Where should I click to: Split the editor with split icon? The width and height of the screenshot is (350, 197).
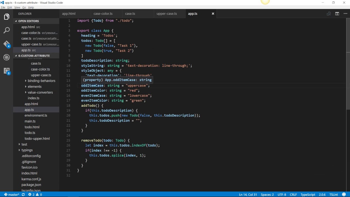(x=337, y=14)
